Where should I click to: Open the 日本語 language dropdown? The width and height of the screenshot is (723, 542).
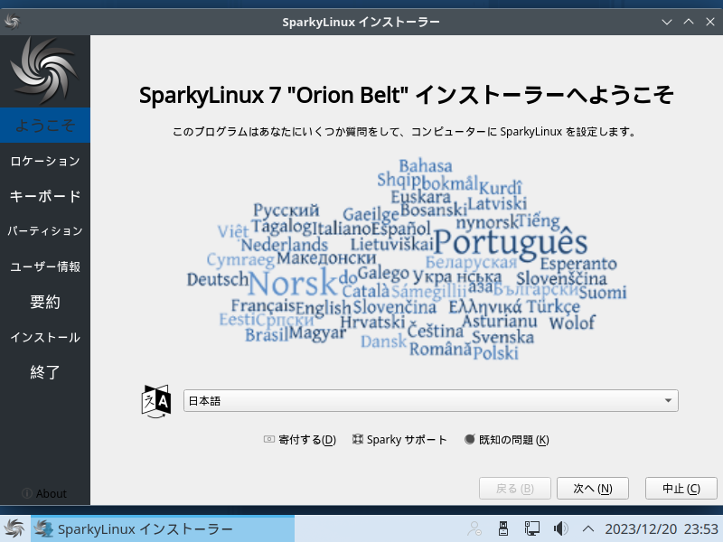point(431,400)
